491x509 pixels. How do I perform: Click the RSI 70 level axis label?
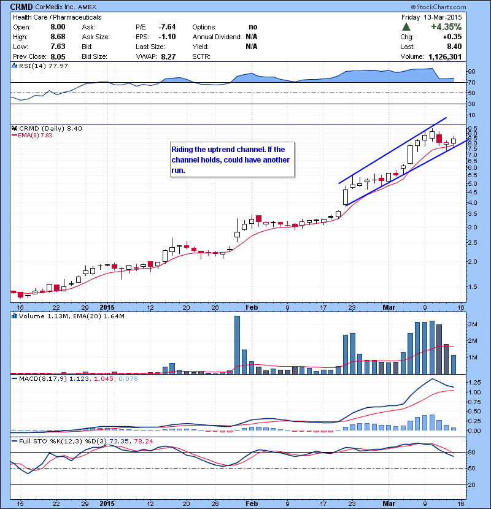[x=471, y=82]
